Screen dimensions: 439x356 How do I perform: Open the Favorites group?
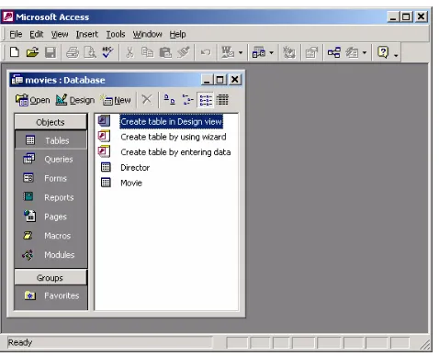coord(51,295)
